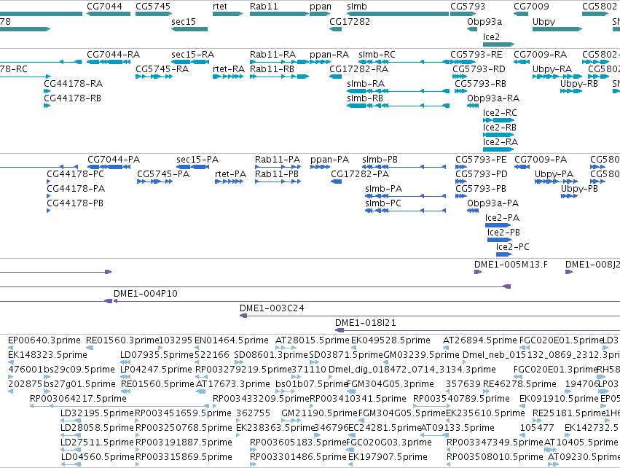
Task: Select the GM03239.5prime EST label
Action: coord(422,355)
